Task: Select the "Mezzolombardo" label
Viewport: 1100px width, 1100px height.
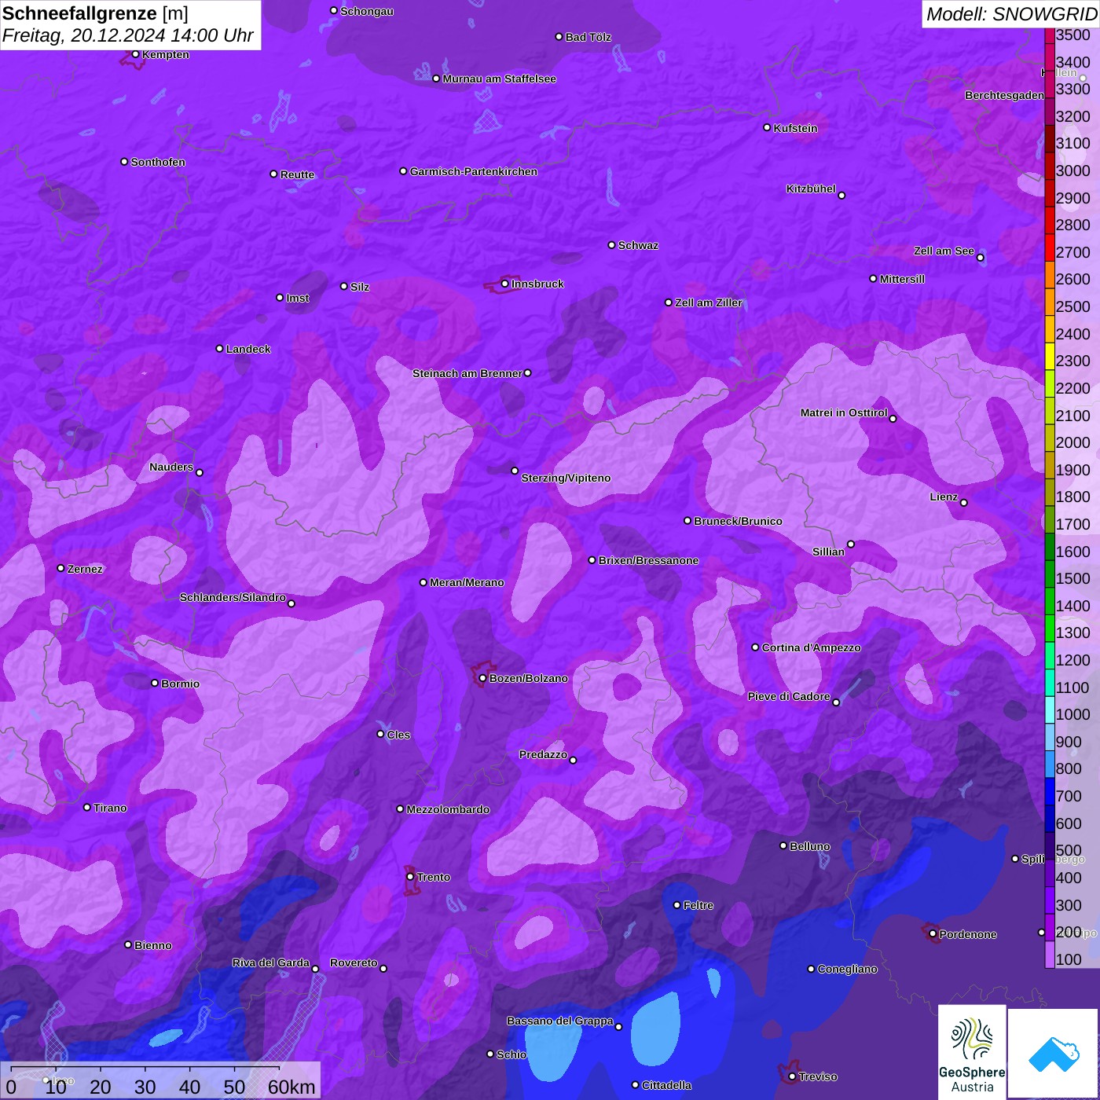Action: coord(448,809)
